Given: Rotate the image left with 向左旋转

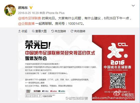Looking at the screenshot, I should click(59, 31).
